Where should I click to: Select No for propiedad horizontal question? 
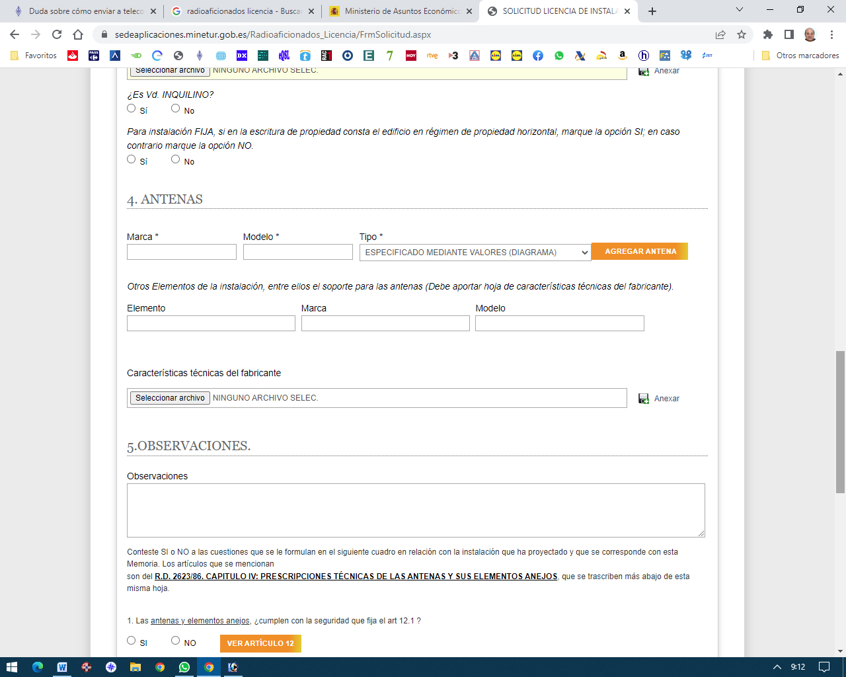tap(175, 159)
